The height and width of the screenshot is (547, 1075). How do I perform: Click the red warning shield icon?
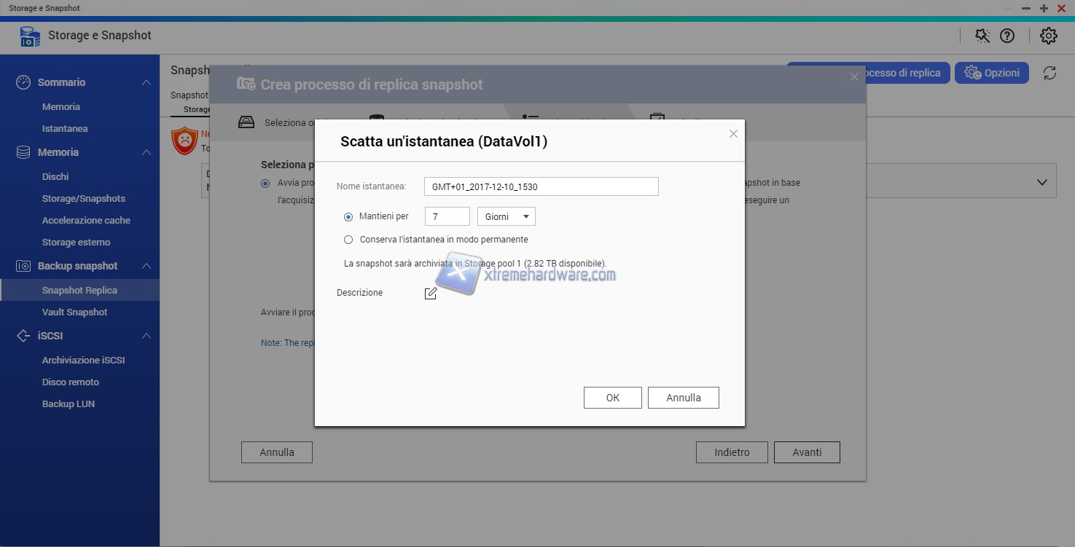pyautogui.click(x=185, y=140)
